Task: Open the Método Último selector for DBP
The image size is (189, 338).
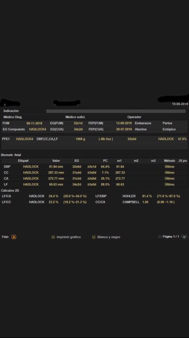Action: 169,166
